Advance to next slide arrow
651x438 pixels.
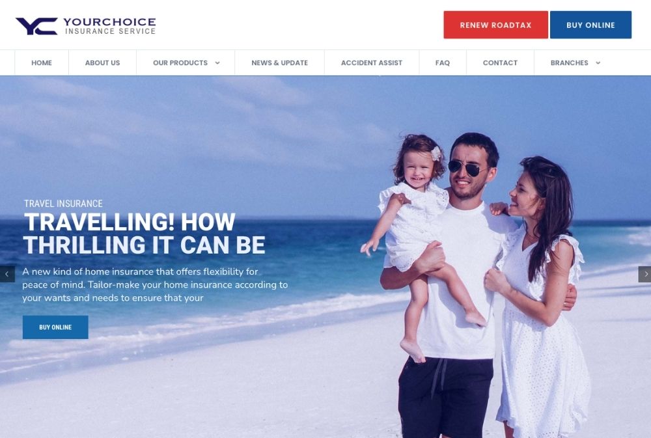click(644, 274)
